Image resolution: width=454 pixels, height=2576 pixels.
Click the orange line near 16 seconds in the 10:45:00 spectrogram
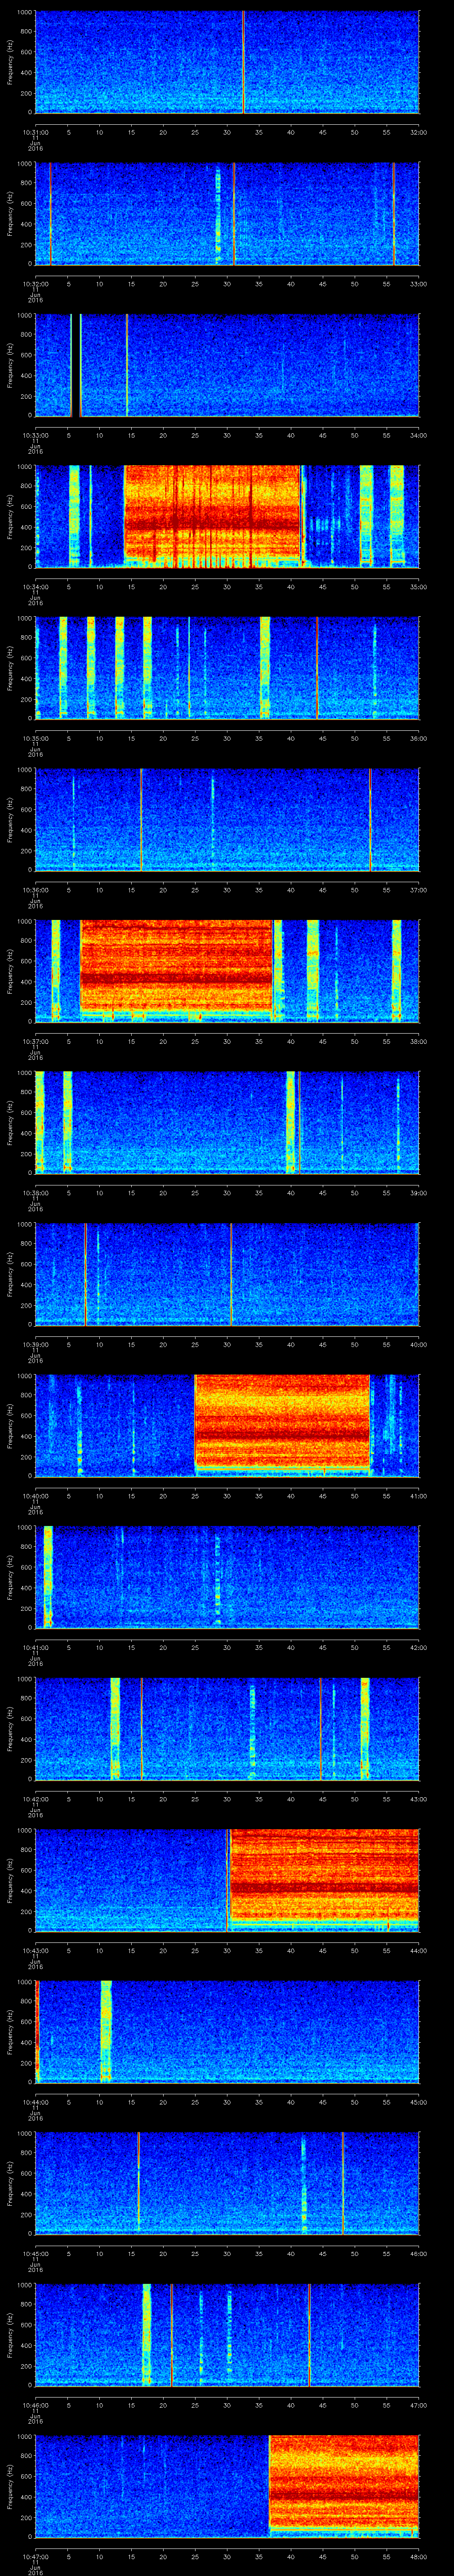coord(139,2181)
